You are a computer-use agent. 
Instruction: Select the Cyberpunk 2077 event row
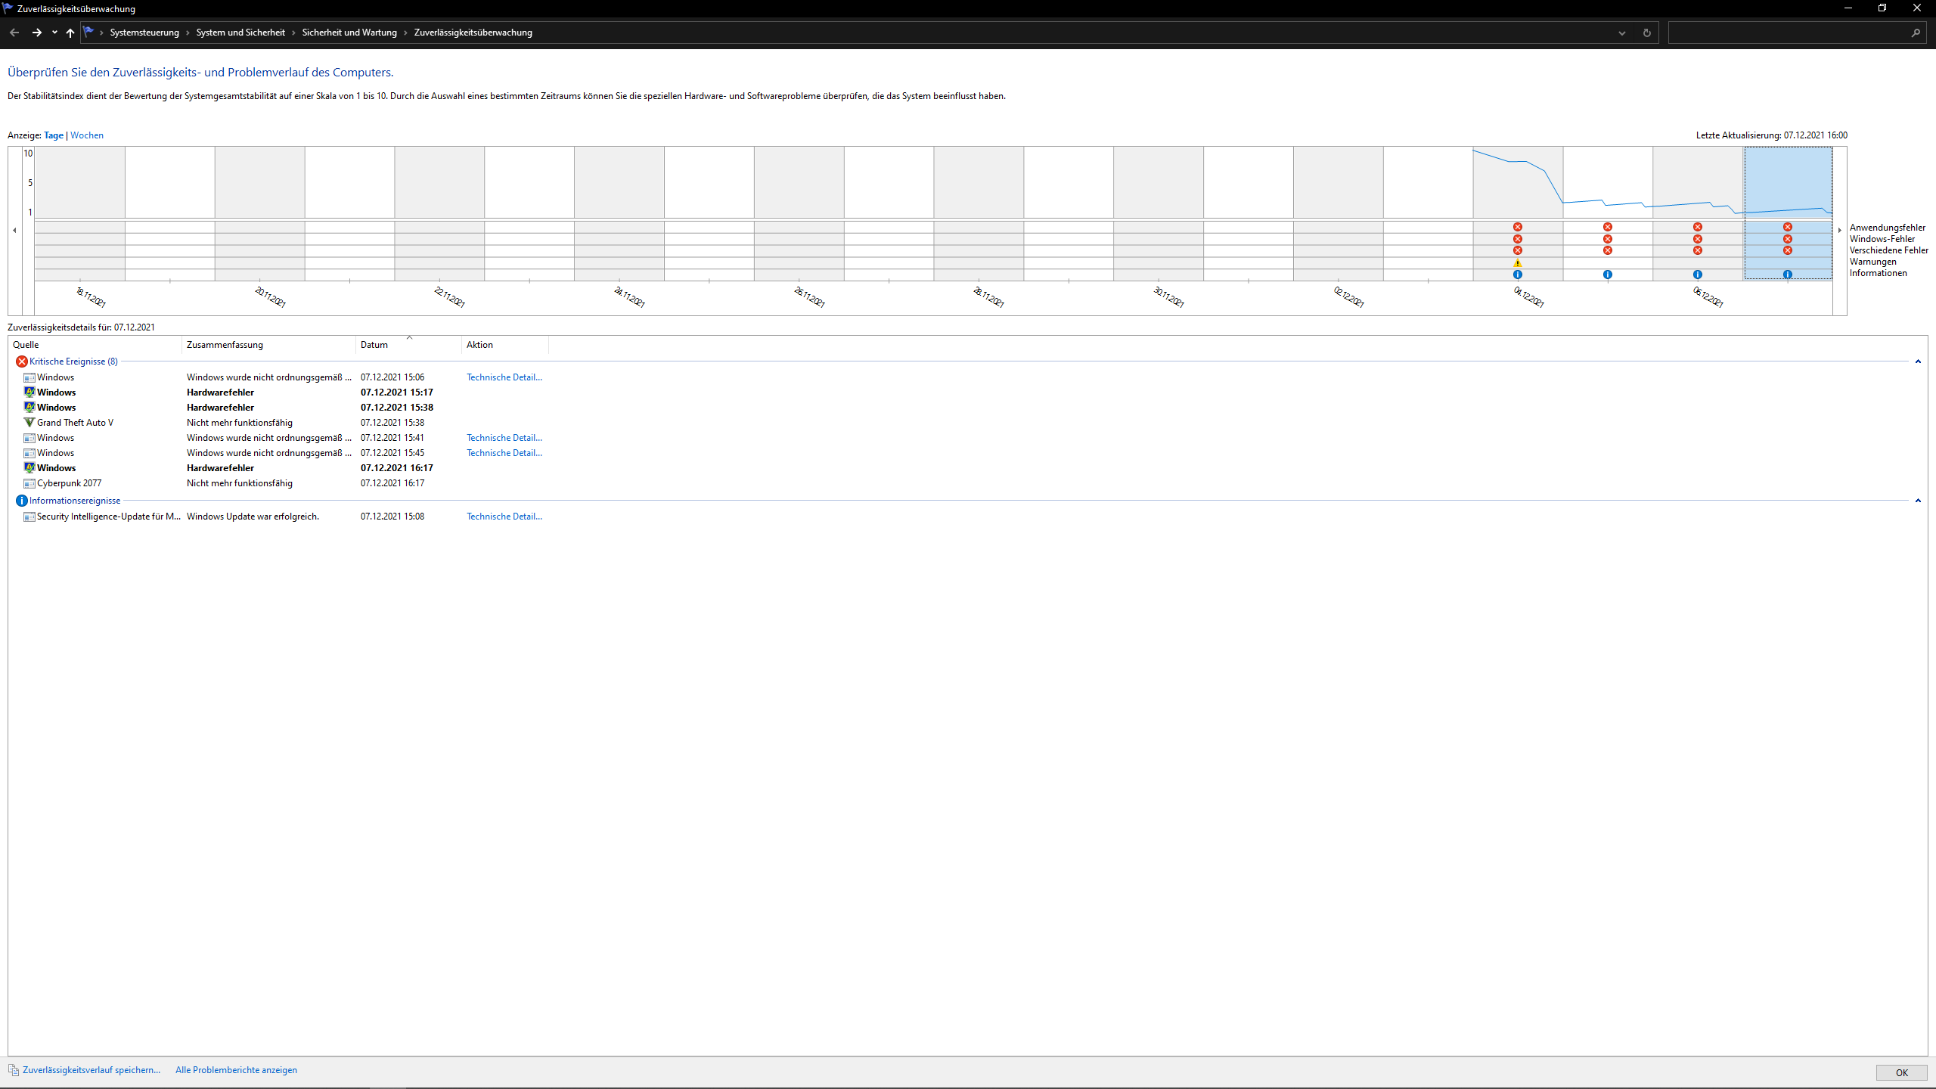pos(69,483)
